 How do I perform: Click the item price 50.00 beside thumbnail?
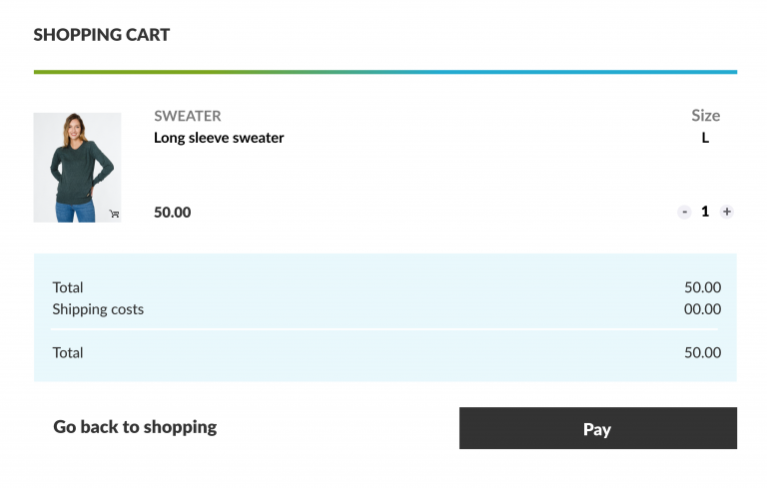[x=172, y=213]
